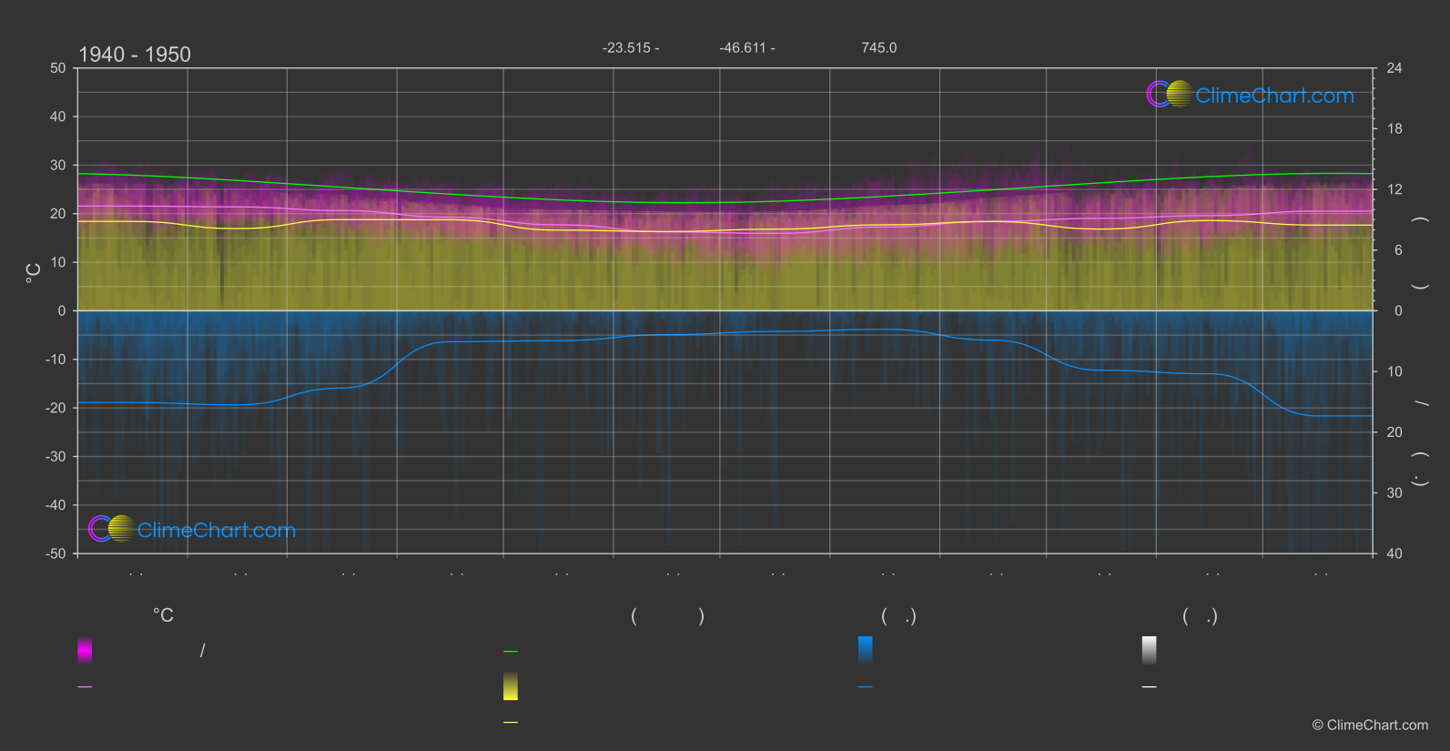The width and height of the screenshot is (1450, 751).
Task: Open the top-right ClimeChart.com text link
Action: (1274, 96)
